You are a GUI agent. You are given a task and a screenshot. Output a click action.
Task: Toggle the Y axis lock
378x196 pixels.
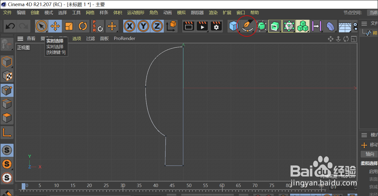[143, 26]
